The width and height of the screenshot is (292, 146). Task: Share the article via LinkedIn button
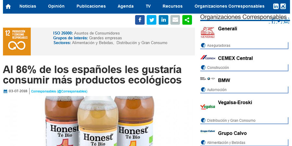(164, 20)
